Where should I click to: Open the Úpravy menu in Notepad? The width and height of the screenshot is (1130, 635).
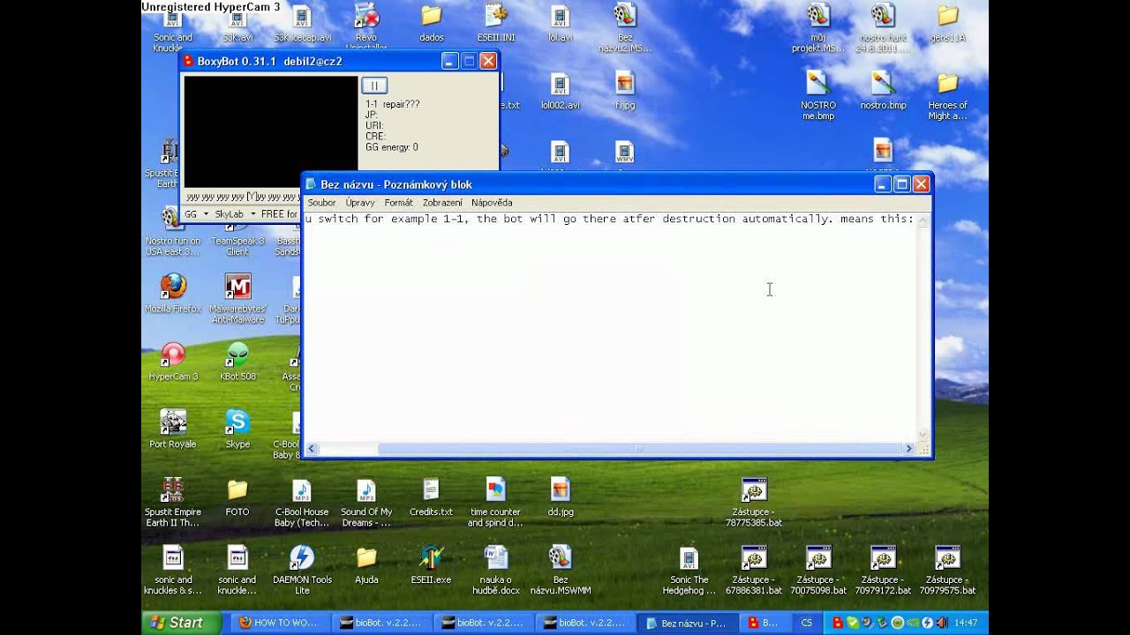360,203
